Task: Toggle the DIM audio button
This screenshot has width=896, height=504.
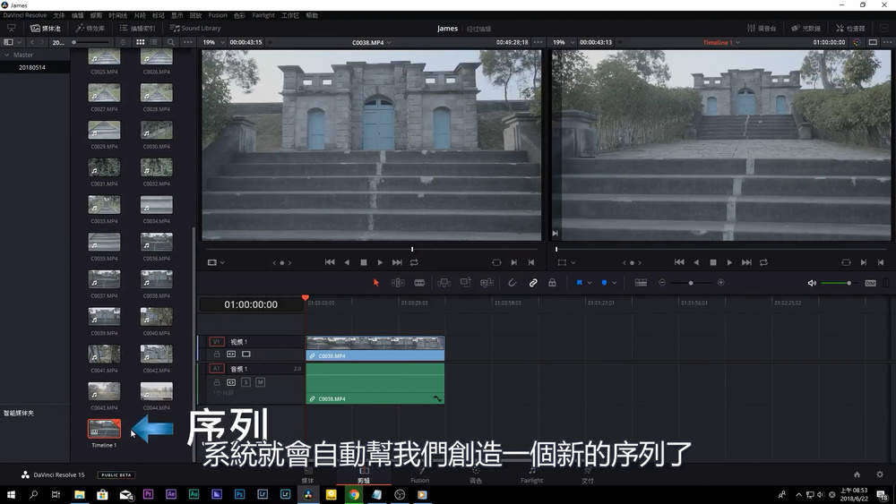Action: (870, 283)
